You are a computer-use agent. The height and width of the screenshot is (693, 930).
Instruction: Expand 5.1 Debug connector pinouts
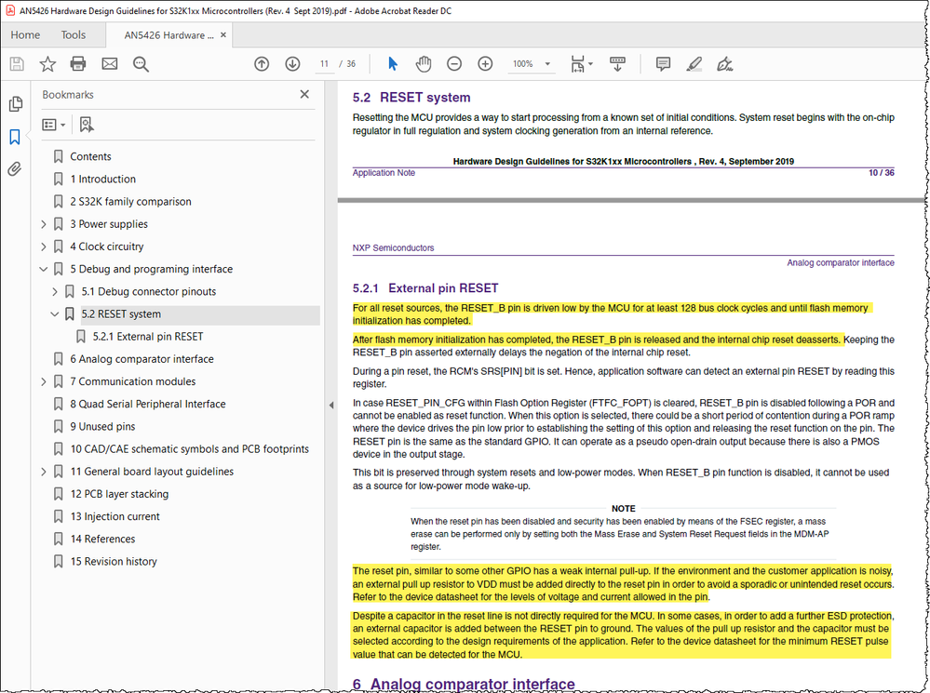[x=55, y=292]
